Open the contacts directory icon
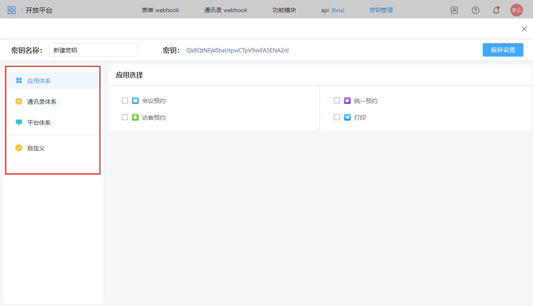This screenshot has width=533, height=306. [x=454, y=10]
